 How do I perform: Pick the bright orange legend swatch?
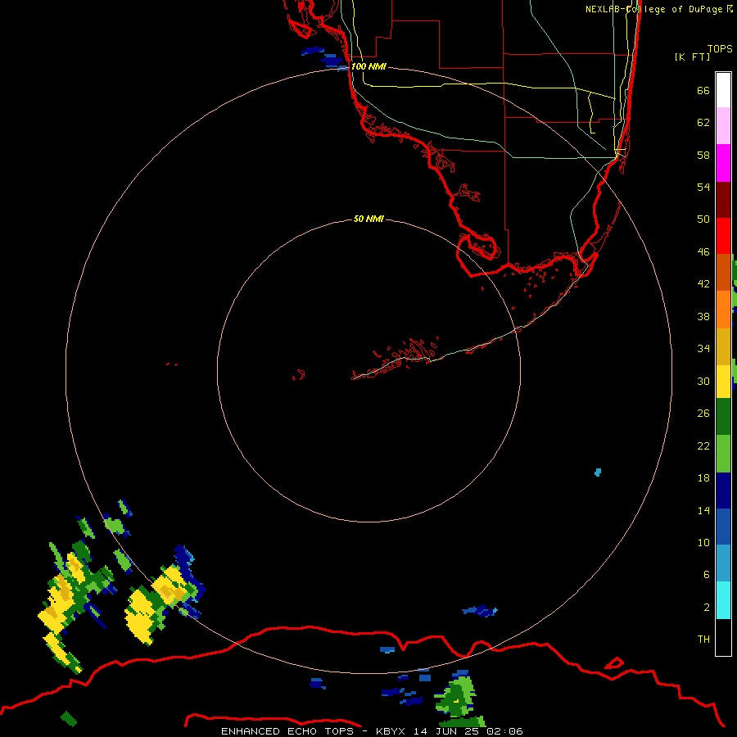click(723, 310)
